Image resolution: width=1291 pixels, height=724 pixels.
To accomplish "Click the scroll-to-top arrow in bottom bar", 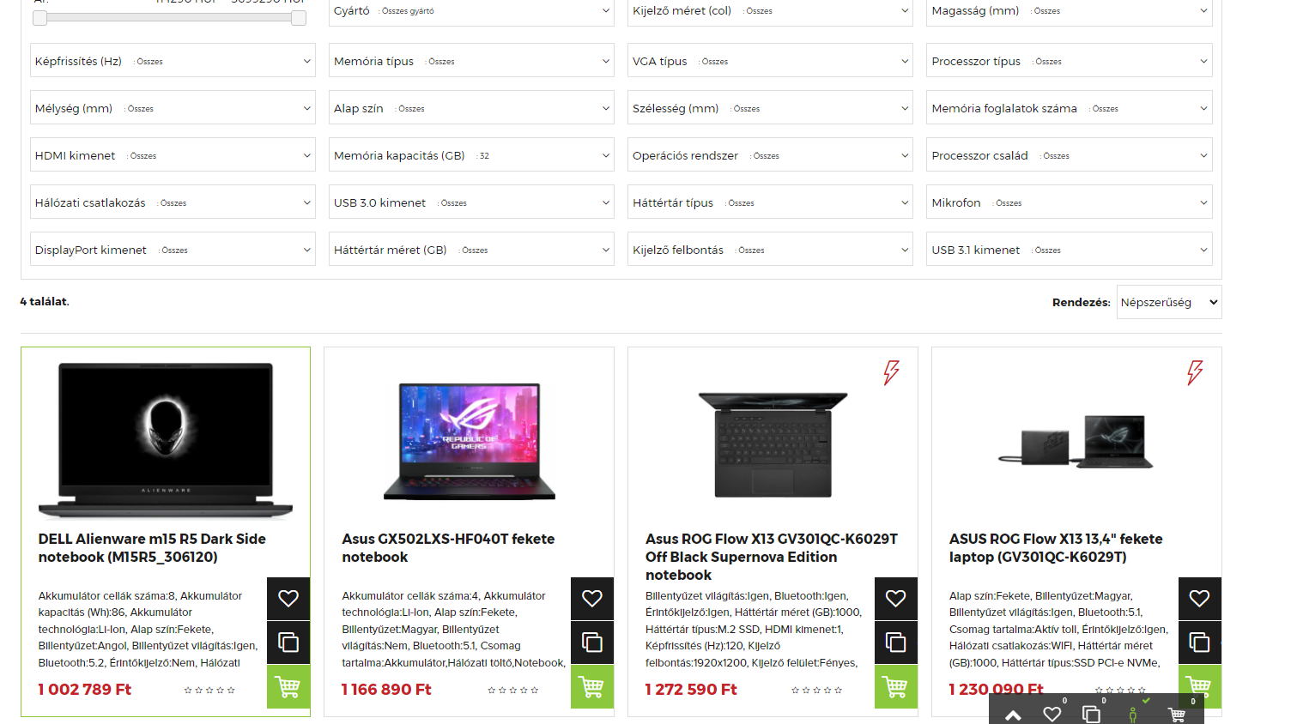I will tap(1013, 715).
